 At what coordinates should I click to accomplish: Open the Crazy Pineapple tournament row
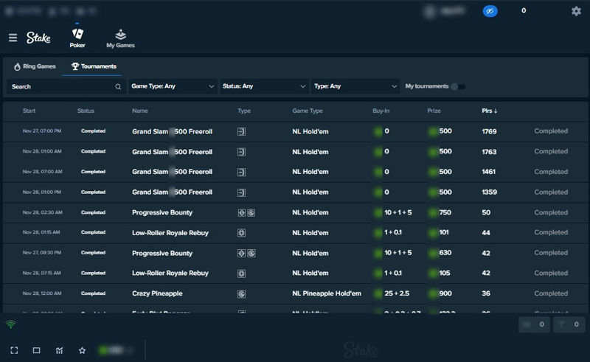click(157, 293)
